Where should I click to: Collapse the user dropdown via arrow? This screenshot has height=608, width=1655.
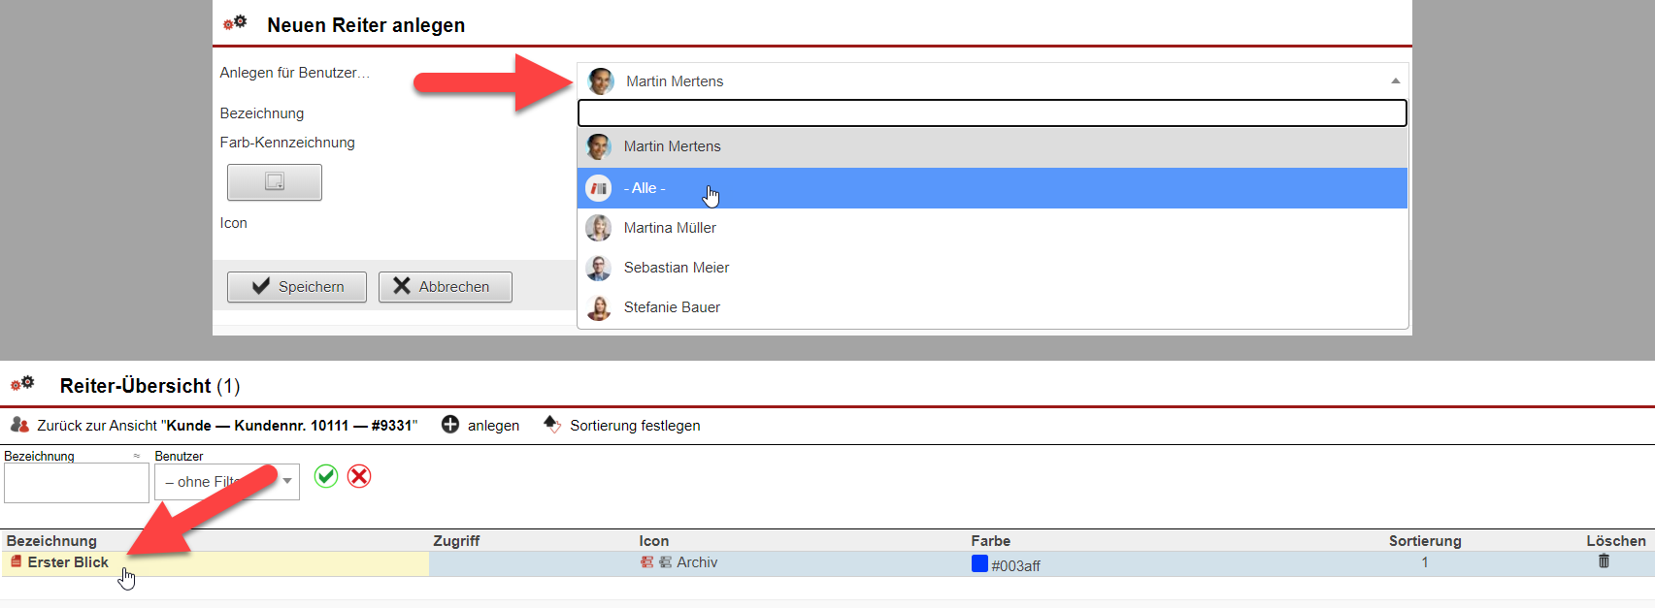point(1395,81)
